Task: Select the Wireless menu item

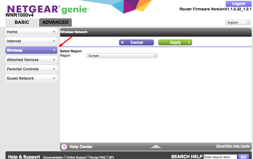Action: pos(31,50)
